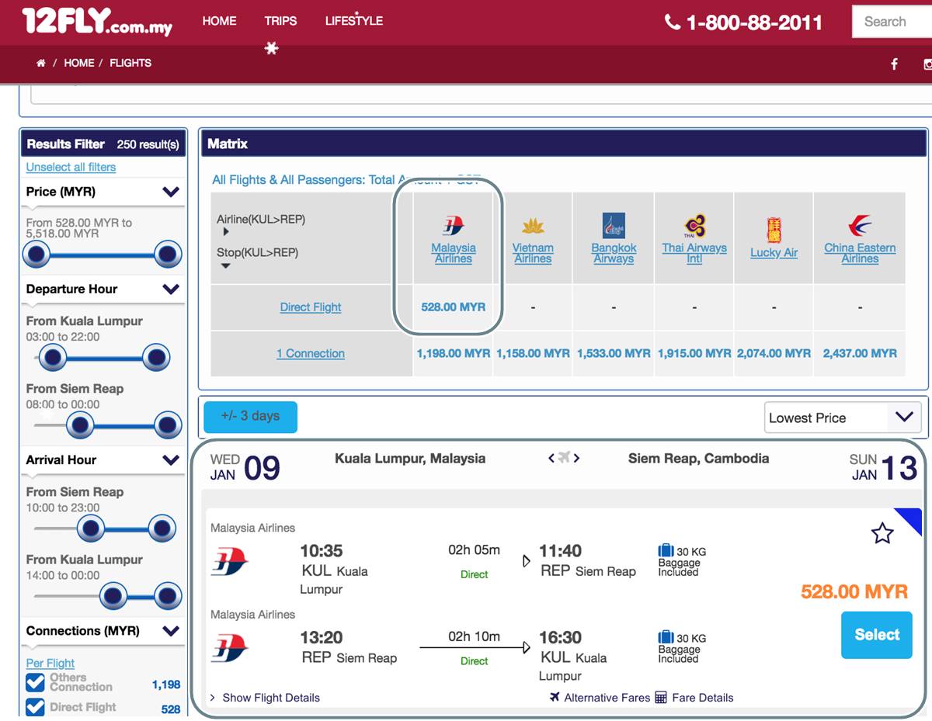Click 2,437.00 MYR China Eastern fare
932x721 pixels.
click(860, 354)
